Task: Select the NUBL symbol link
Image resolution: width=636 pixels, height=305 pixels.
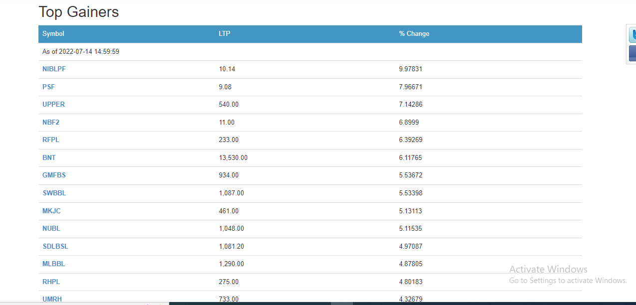Action: click(x=51, y=229)
